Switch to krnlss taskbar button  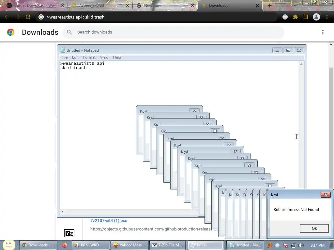(x=205, y=245)
